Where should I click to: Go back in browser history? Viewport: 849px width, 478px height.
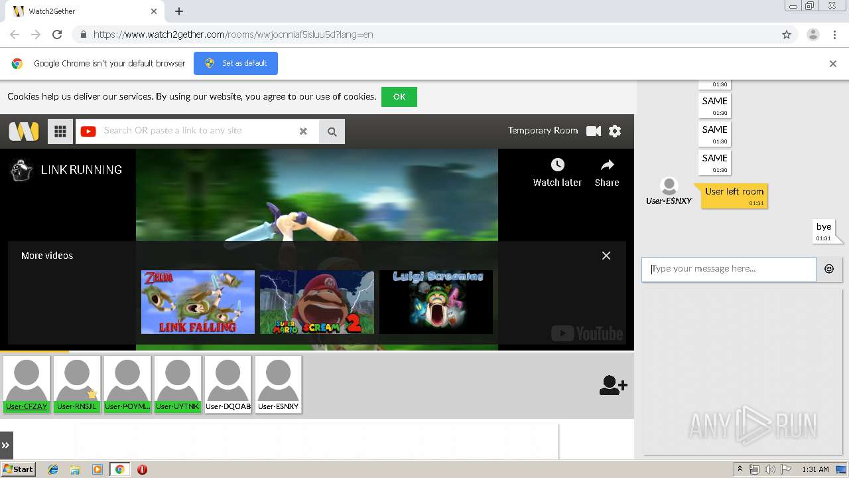coord(15,35)
